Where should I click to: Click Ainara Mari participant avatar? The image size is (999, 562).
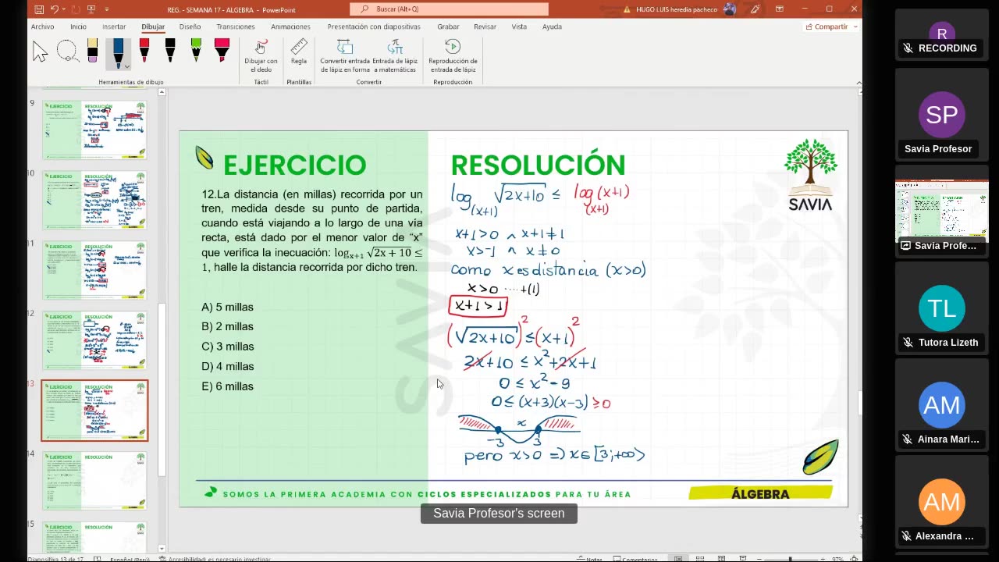(x=942, y=405)
